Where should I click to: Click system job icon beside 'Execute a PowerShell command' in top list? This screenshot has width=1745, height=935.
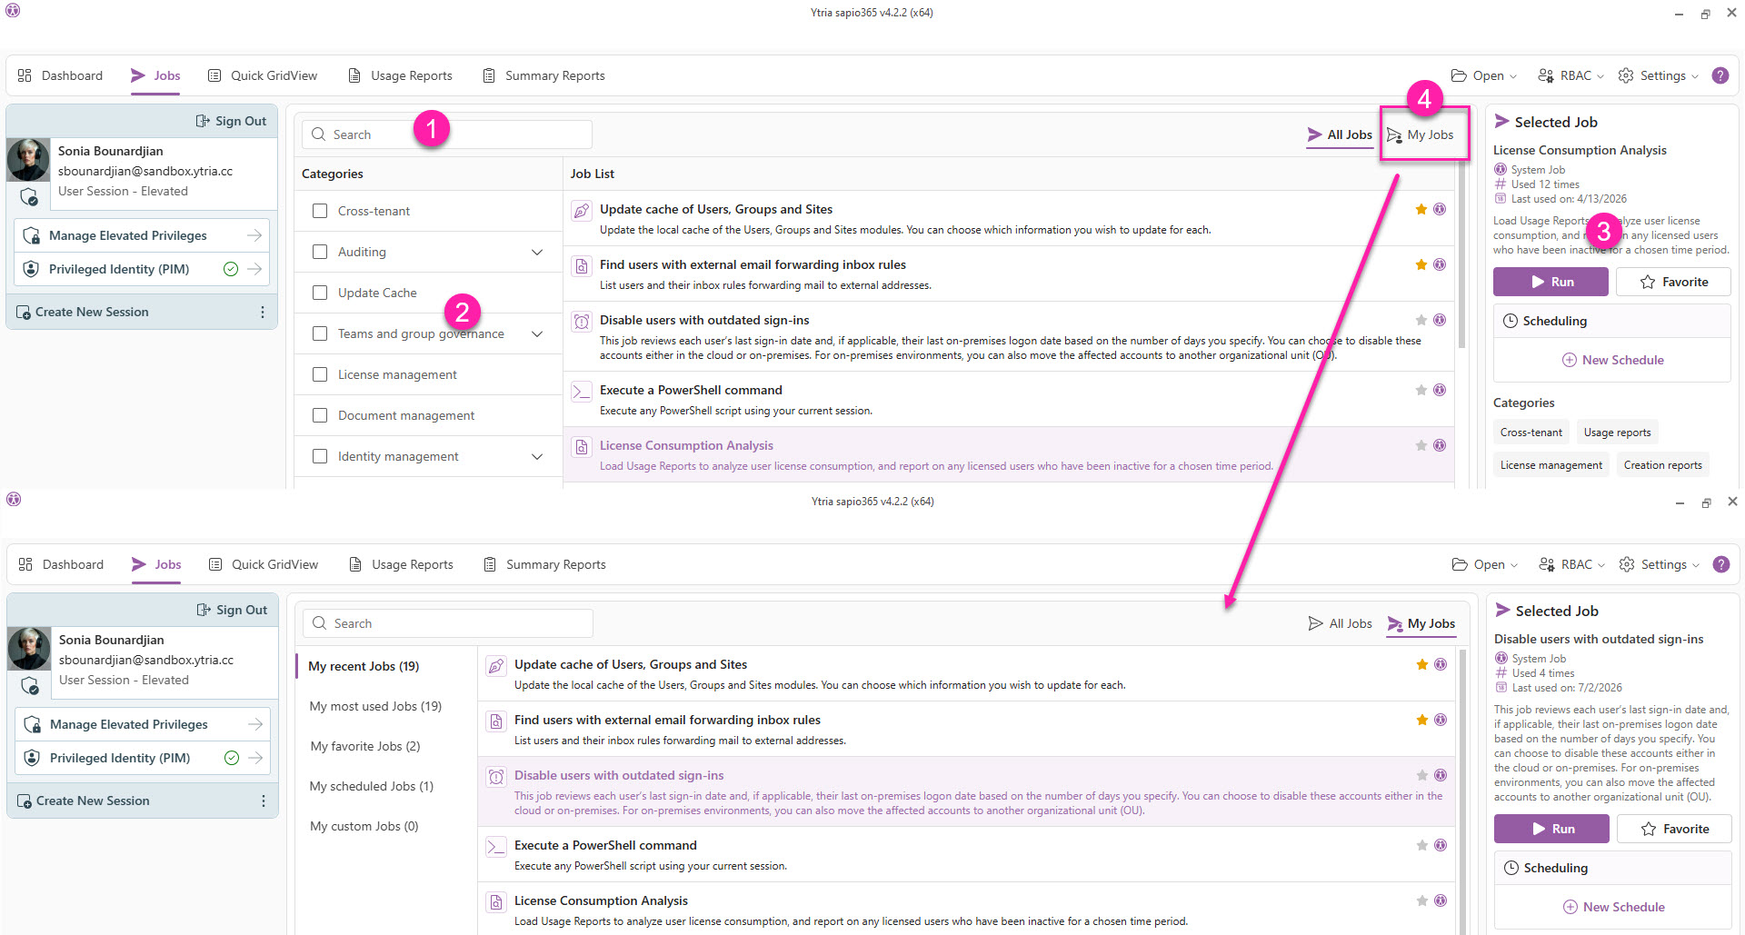click(x=1440, y=390)
